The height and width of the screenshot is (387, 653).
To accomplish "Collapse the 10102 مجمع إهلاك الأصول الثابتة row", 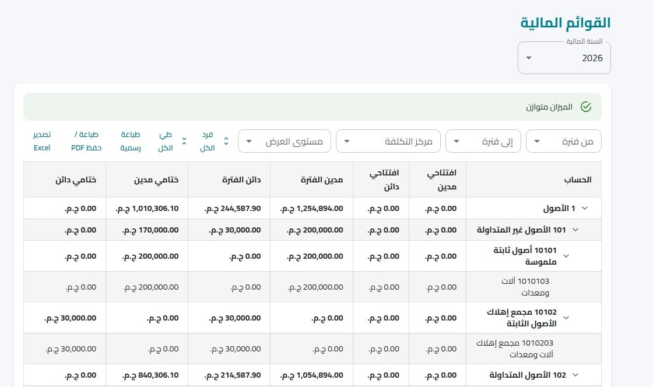I will tap(566, 318).
